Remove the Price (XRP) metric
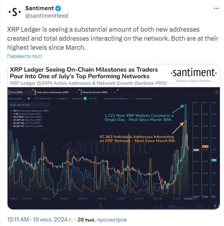This screenshot has width=224, height=226. [x=30, y=92]
